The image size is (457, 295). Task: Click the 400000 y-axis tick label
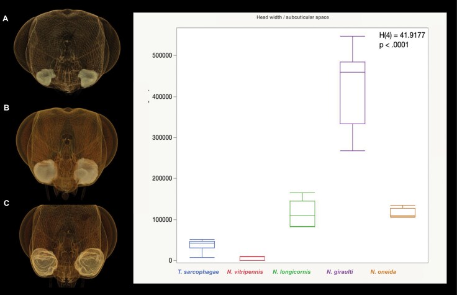[162, 97]
